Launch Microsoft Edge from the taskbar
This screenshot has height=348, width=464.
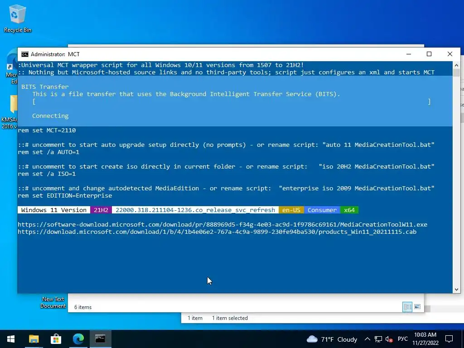pyautogui.click(x=78, y=339)
